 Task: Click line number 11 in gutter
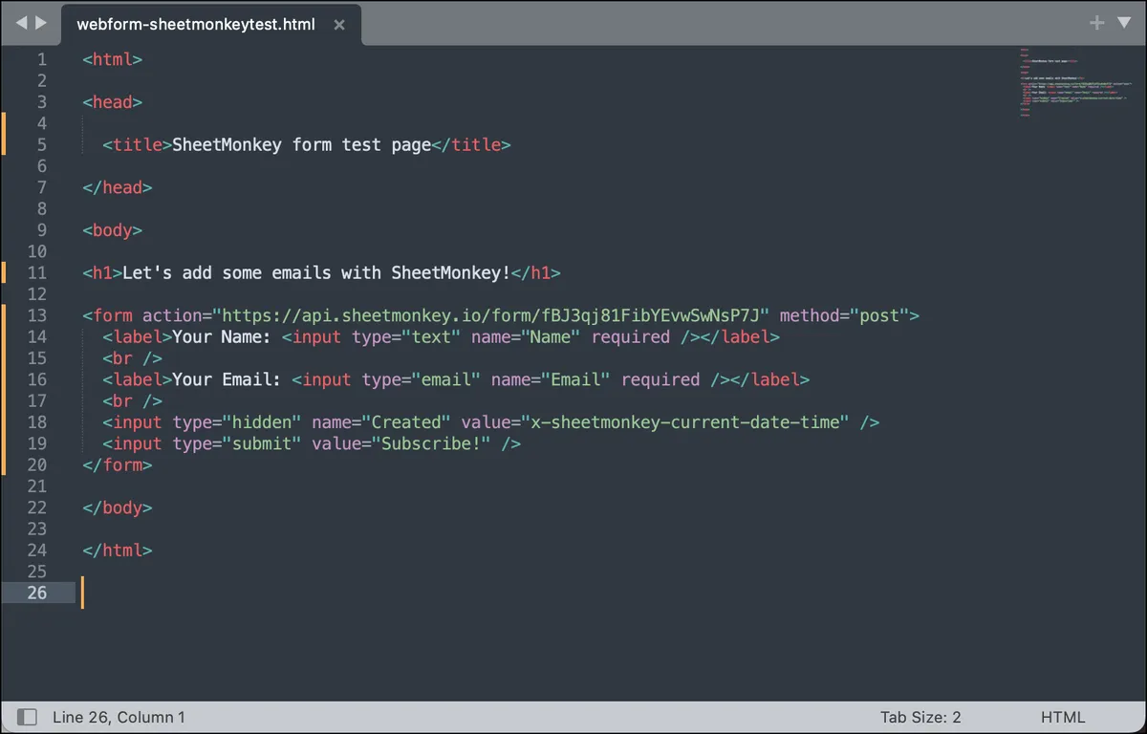(x=36, y=273)
